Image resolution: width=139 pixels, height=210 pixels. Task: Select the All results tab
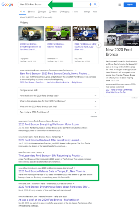click(23, 12)
